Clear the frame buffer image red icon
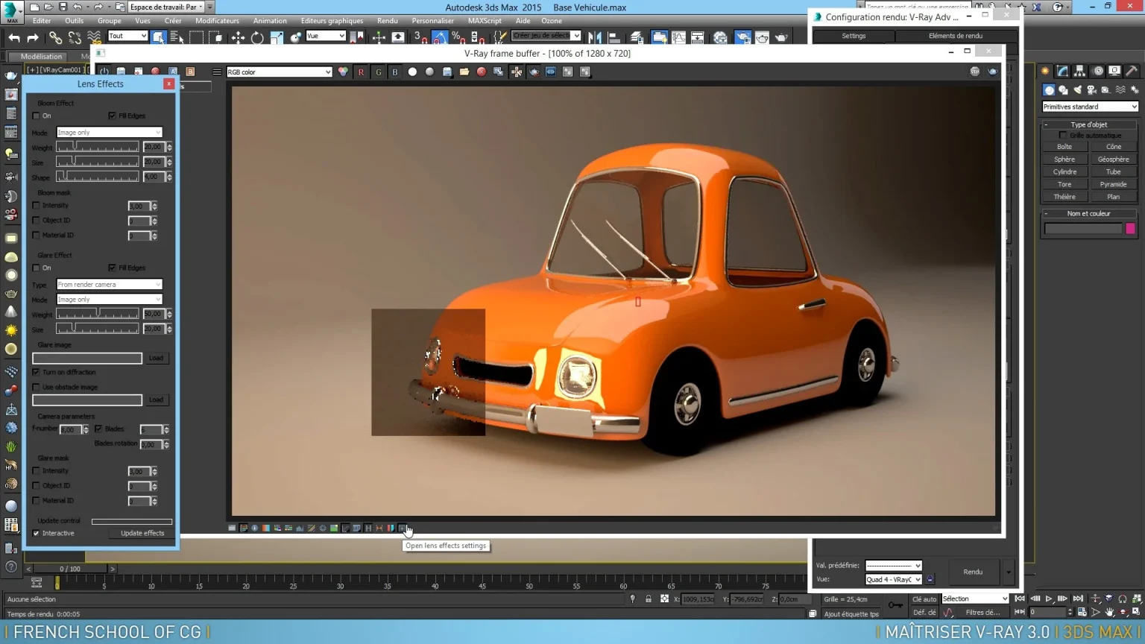The height and width of the screenshot is (644, 1145). click(482, 72)
